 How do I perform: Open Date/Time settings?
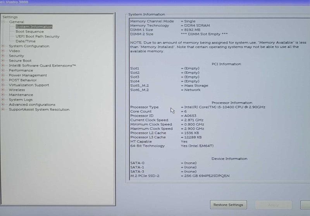[x=26, y=41]
